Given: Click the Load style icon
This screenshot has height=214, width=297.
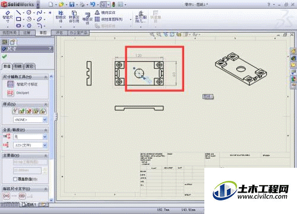Looking at the screenshot, I should [x=43, y=111].
